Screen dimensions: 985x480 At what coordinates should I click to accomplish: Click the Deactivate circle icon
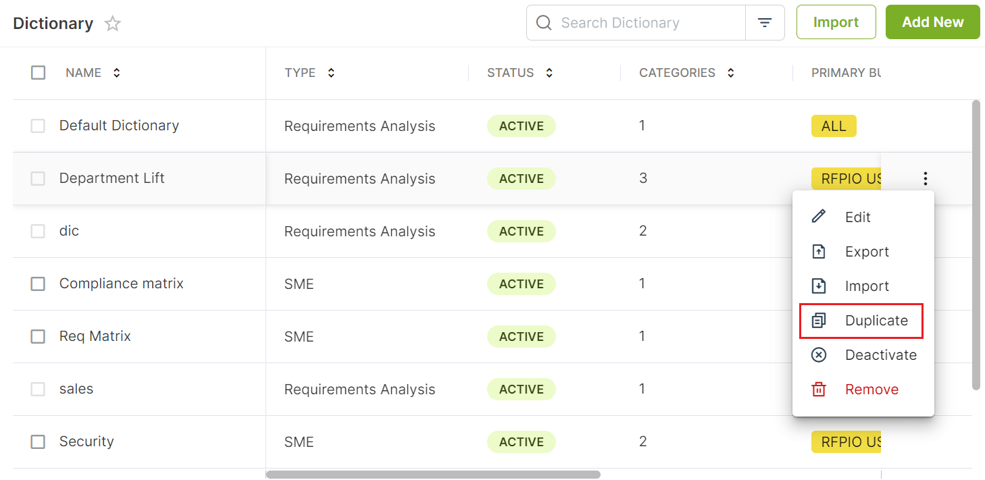[818, 354]
